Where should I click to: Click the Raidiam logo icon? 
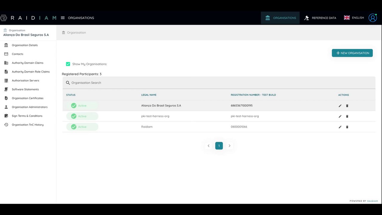[x=3, y=18]
